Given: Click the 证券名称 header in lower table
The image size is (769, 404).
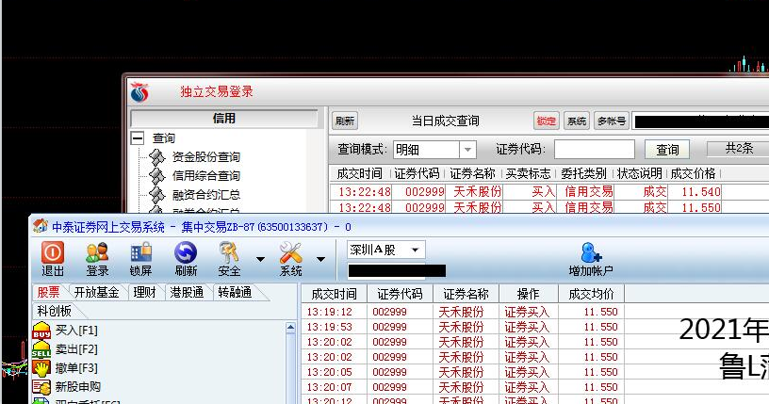Looking at the screenshot, I should point(466,294).
